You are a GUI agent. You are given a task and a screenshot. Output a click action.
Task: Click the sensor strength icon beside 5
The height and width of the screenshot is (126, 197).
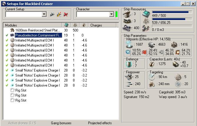click(178, 77)
